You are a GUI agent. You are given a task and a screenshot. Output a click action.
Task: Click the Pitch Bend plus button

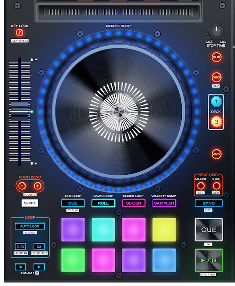click(x=38, y=186)
